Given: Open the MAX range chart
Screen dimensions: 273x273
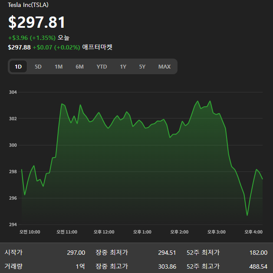Looking at the screenshot, I should pos(164,66).
